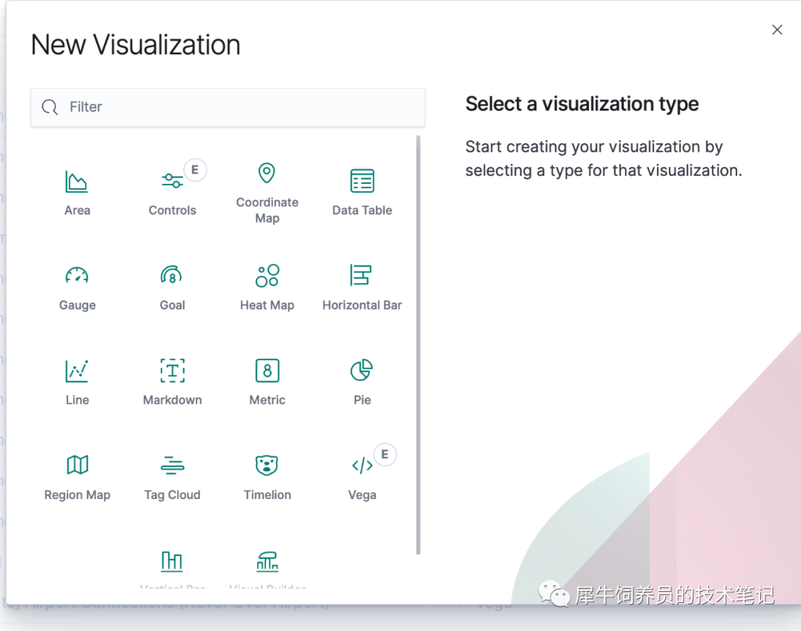Select the Data Table visualization
The image size is (801, 631).
pos(362,193)
